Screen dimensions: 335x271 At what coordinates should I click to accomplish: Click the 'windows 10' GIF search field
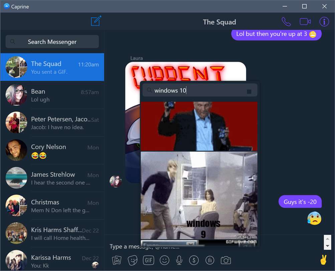[200, 90]
